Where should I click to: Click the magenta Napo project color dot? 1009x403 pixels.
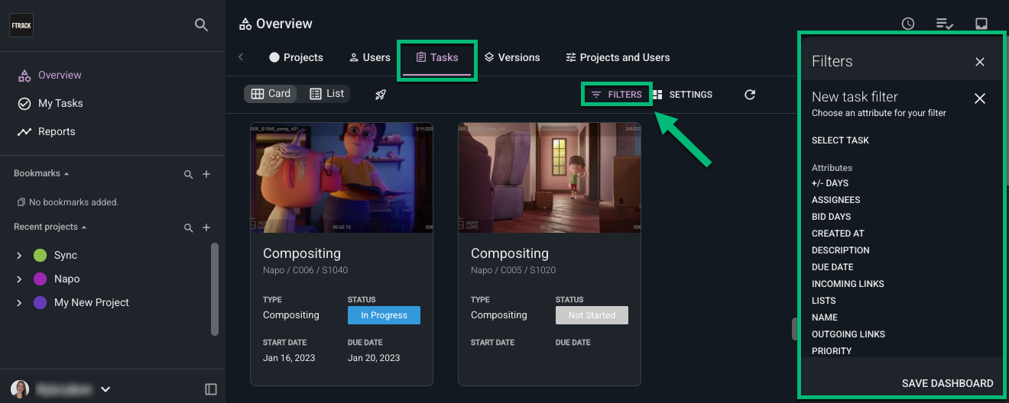pos(41,279)
